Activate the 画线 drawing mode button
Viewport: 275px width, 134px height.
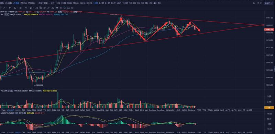click(x=16, y=3)
